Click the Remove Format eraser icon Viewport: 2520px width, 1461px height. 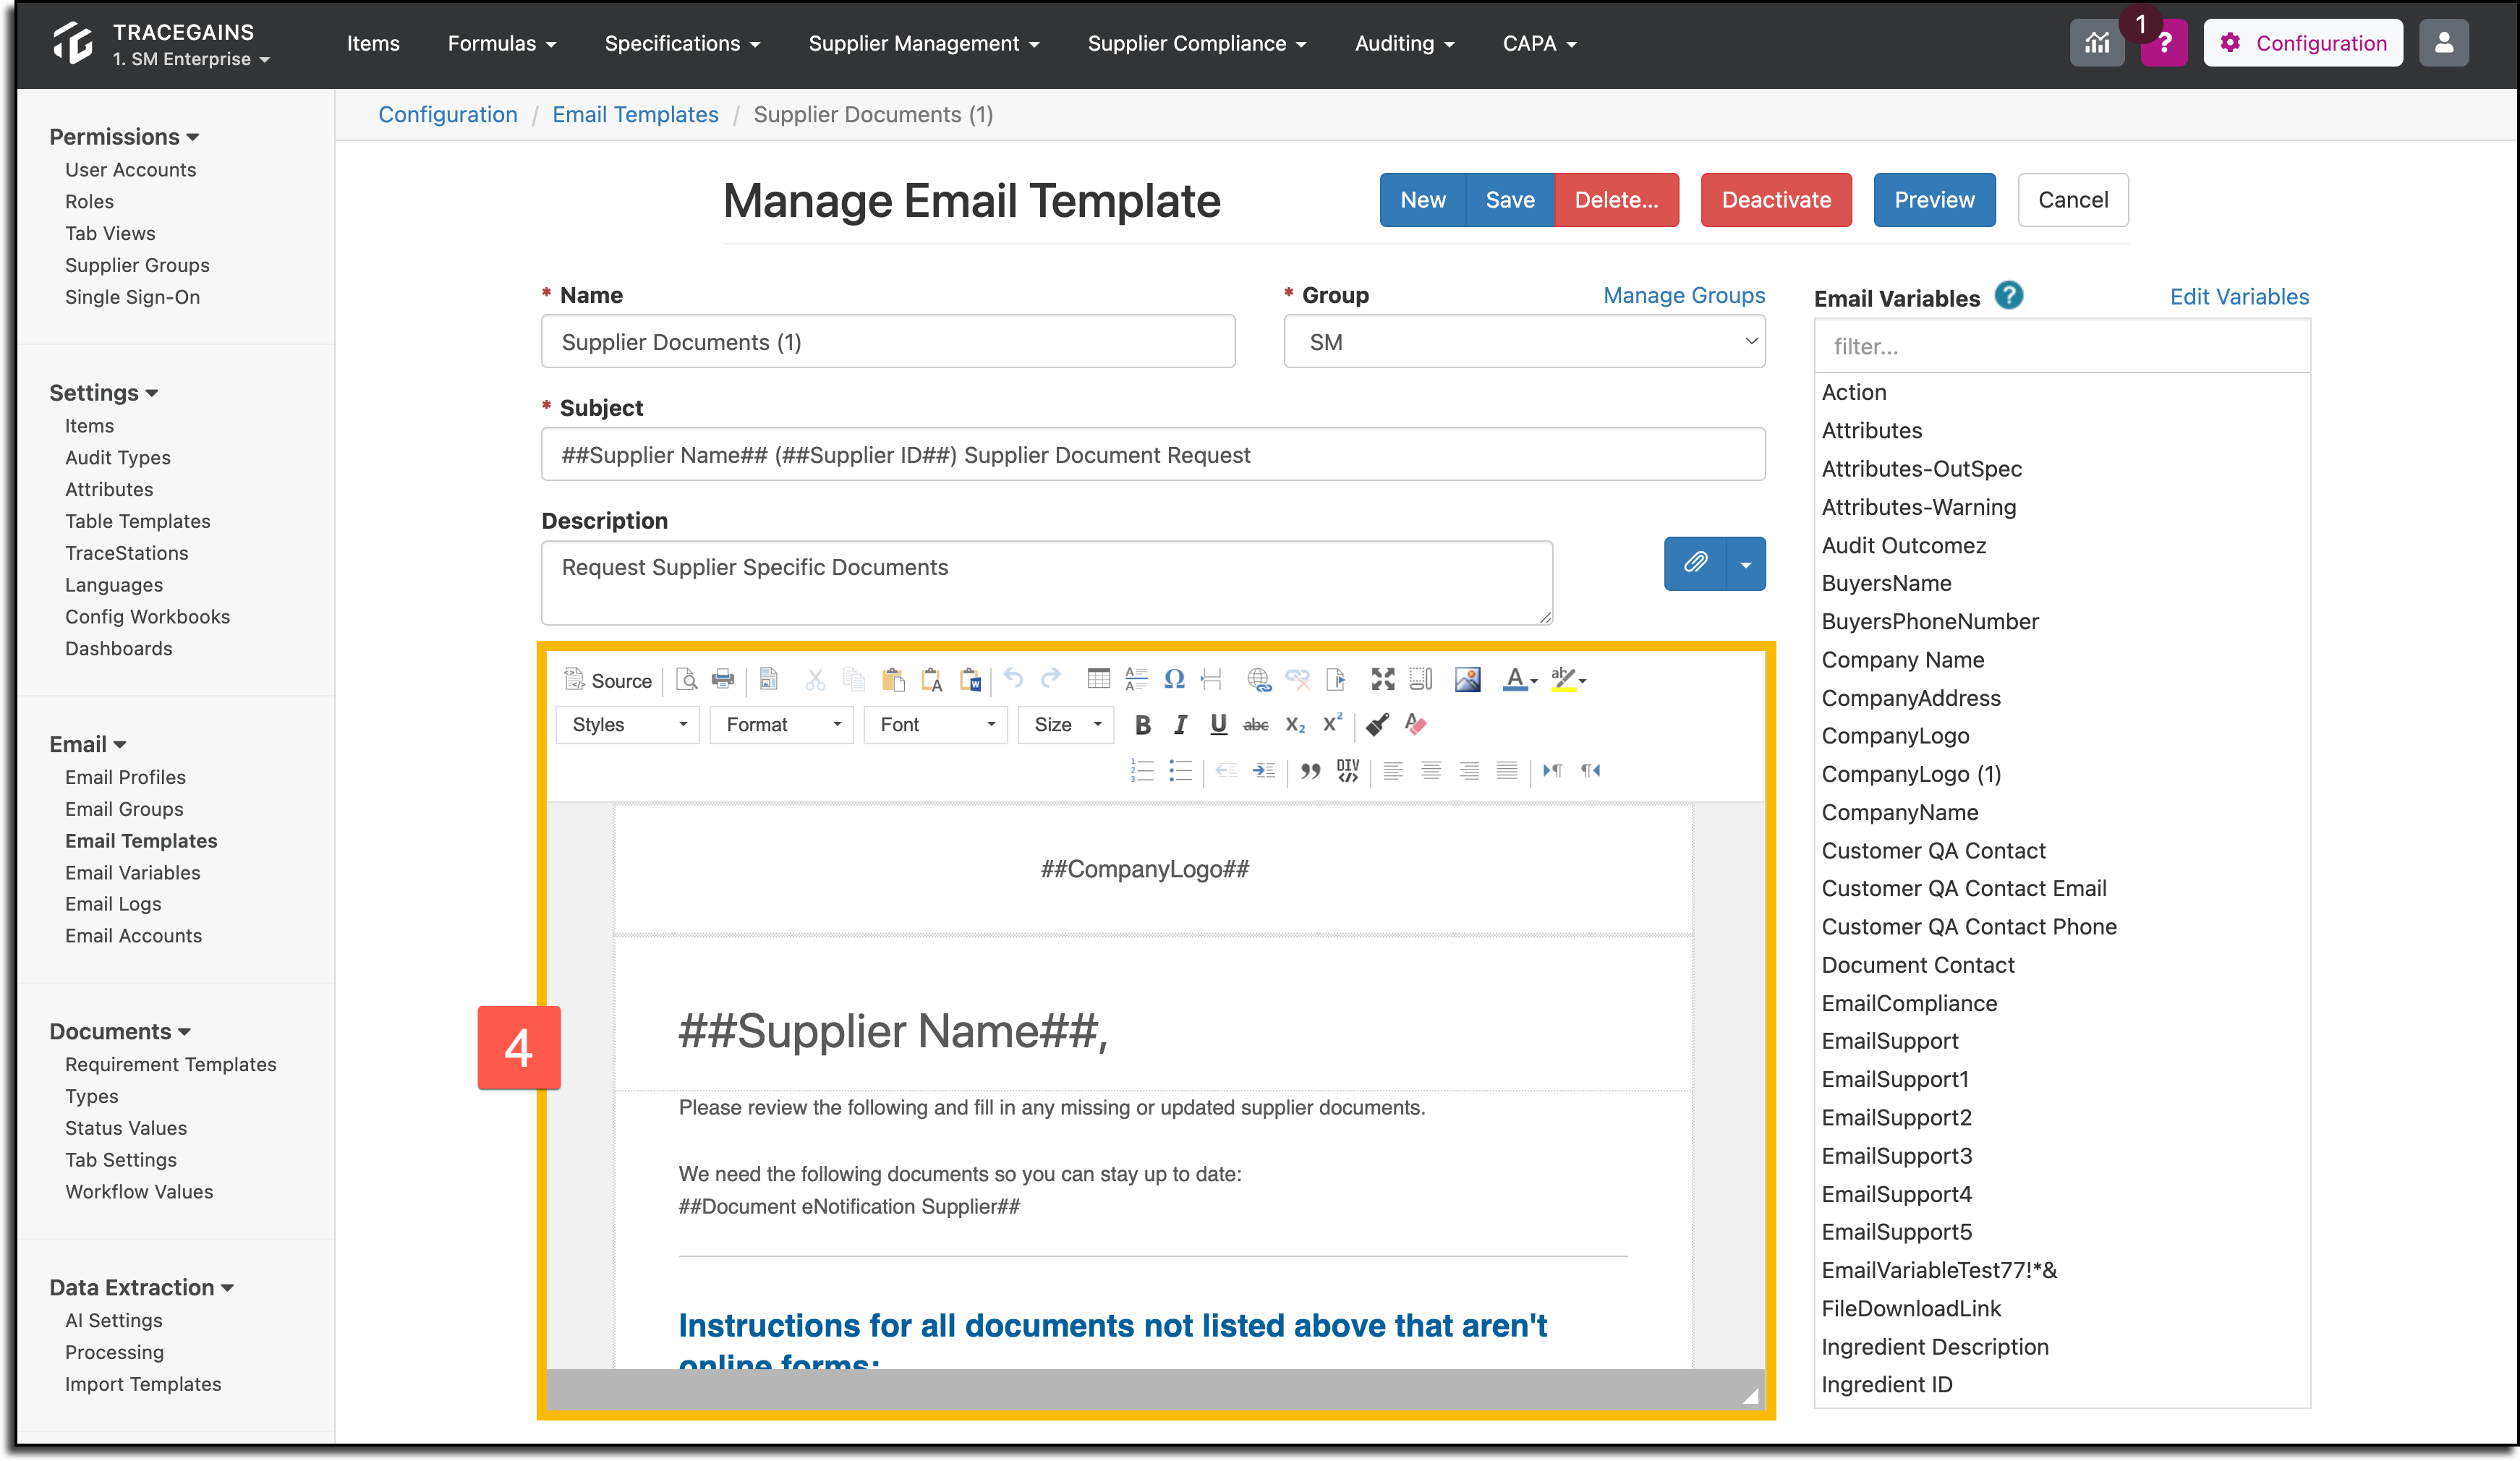click(1416, 725)
